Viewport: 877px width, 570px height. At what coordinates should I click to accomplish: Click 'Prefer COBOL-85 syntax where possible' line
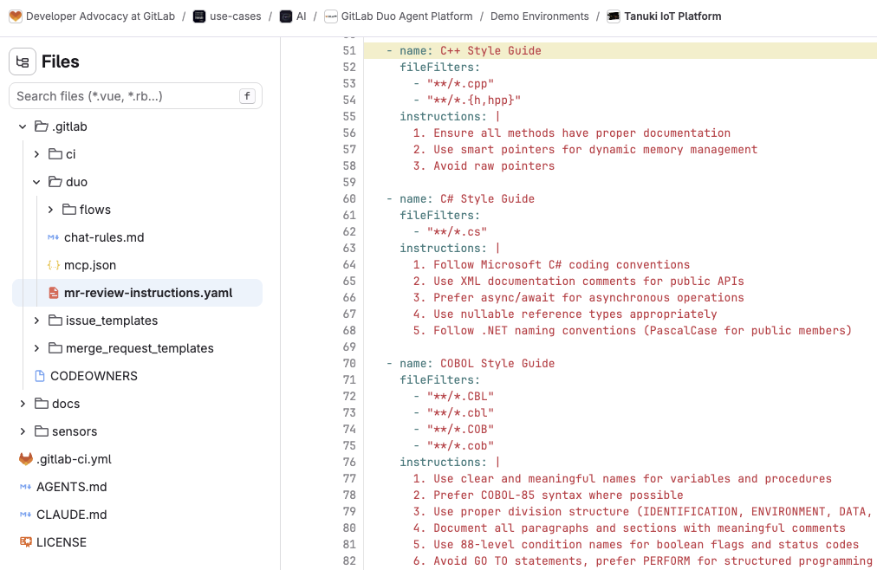pyautogui.click(x=548, y=496)
